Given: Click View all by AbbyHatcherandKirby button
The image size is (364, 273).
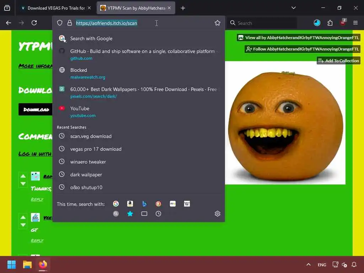Looking at the screenshot, I should [299, 38].
